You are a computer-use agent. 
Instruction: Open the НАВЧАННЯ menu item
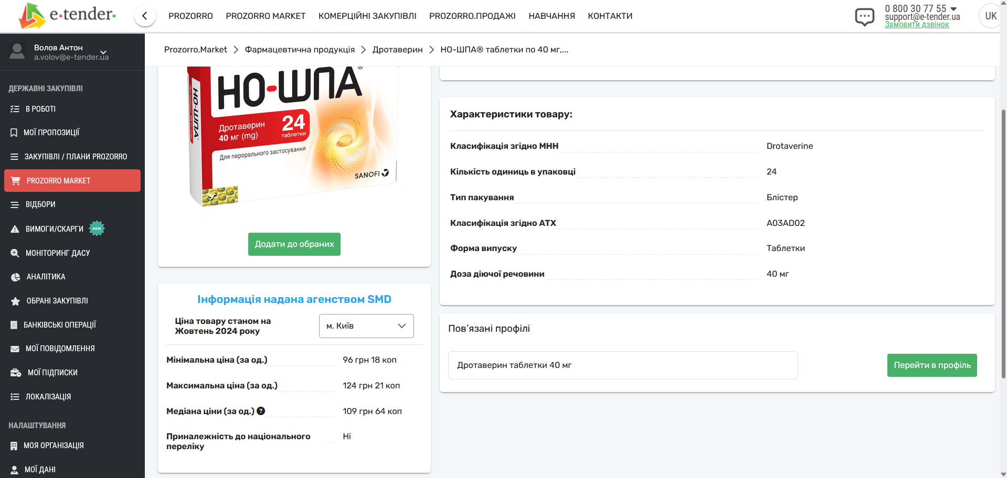coord(552,16)
